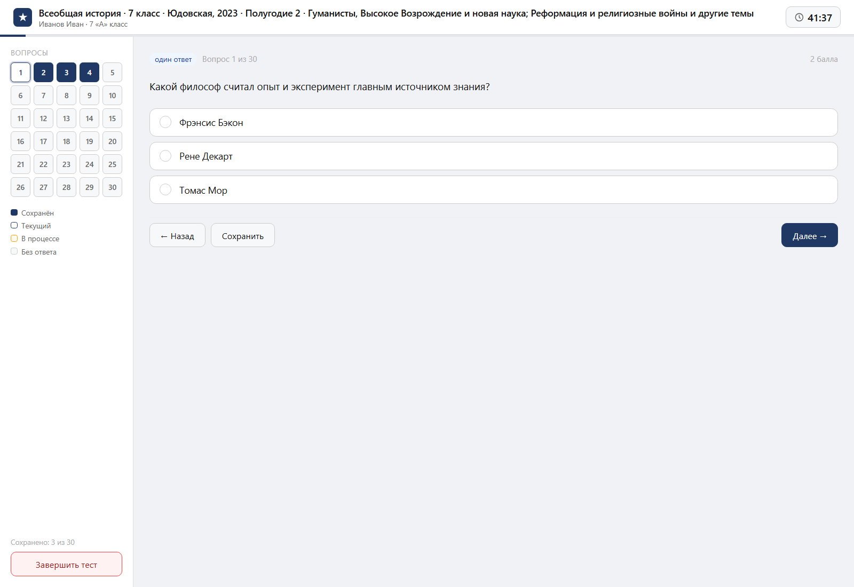The width and height of the screenshot is (854, 587).
Task: Choose the Рене Декарт radio option
Action: click(x=493, y=156)
